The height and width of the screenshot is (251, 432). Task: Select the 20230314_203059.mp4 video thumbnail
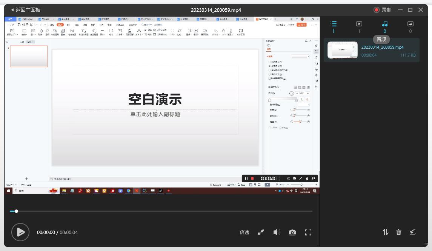(342, 50)
